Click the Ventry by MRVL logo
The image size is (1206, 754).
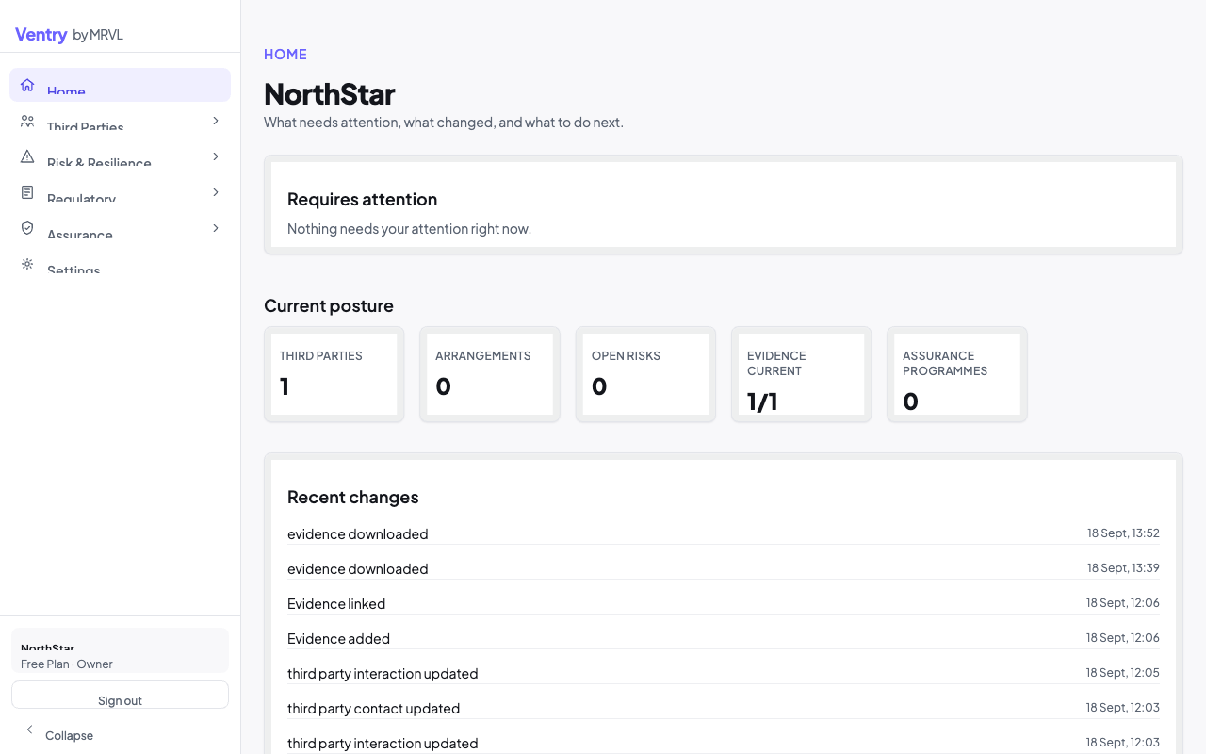click(x=69, y=35)
